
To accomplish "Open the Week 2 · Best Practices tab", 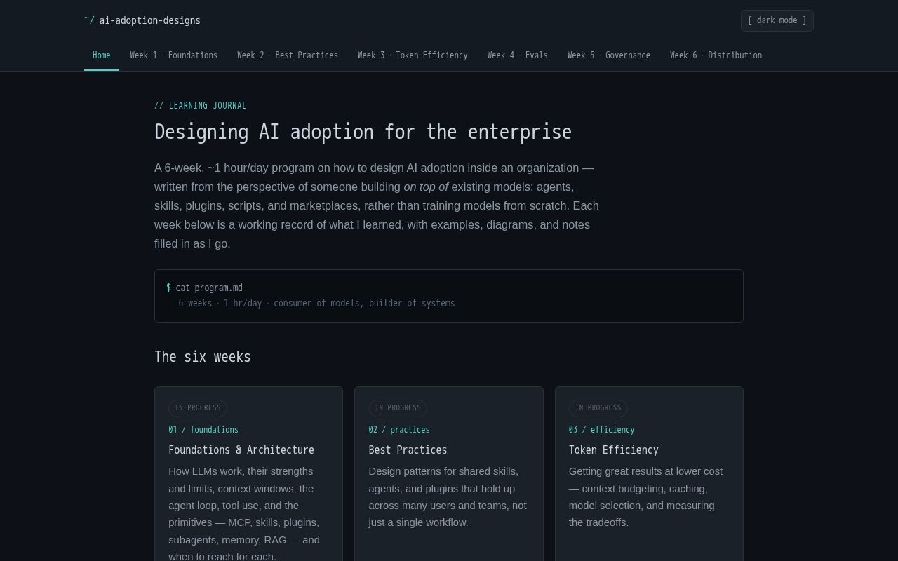I will 288,55.
